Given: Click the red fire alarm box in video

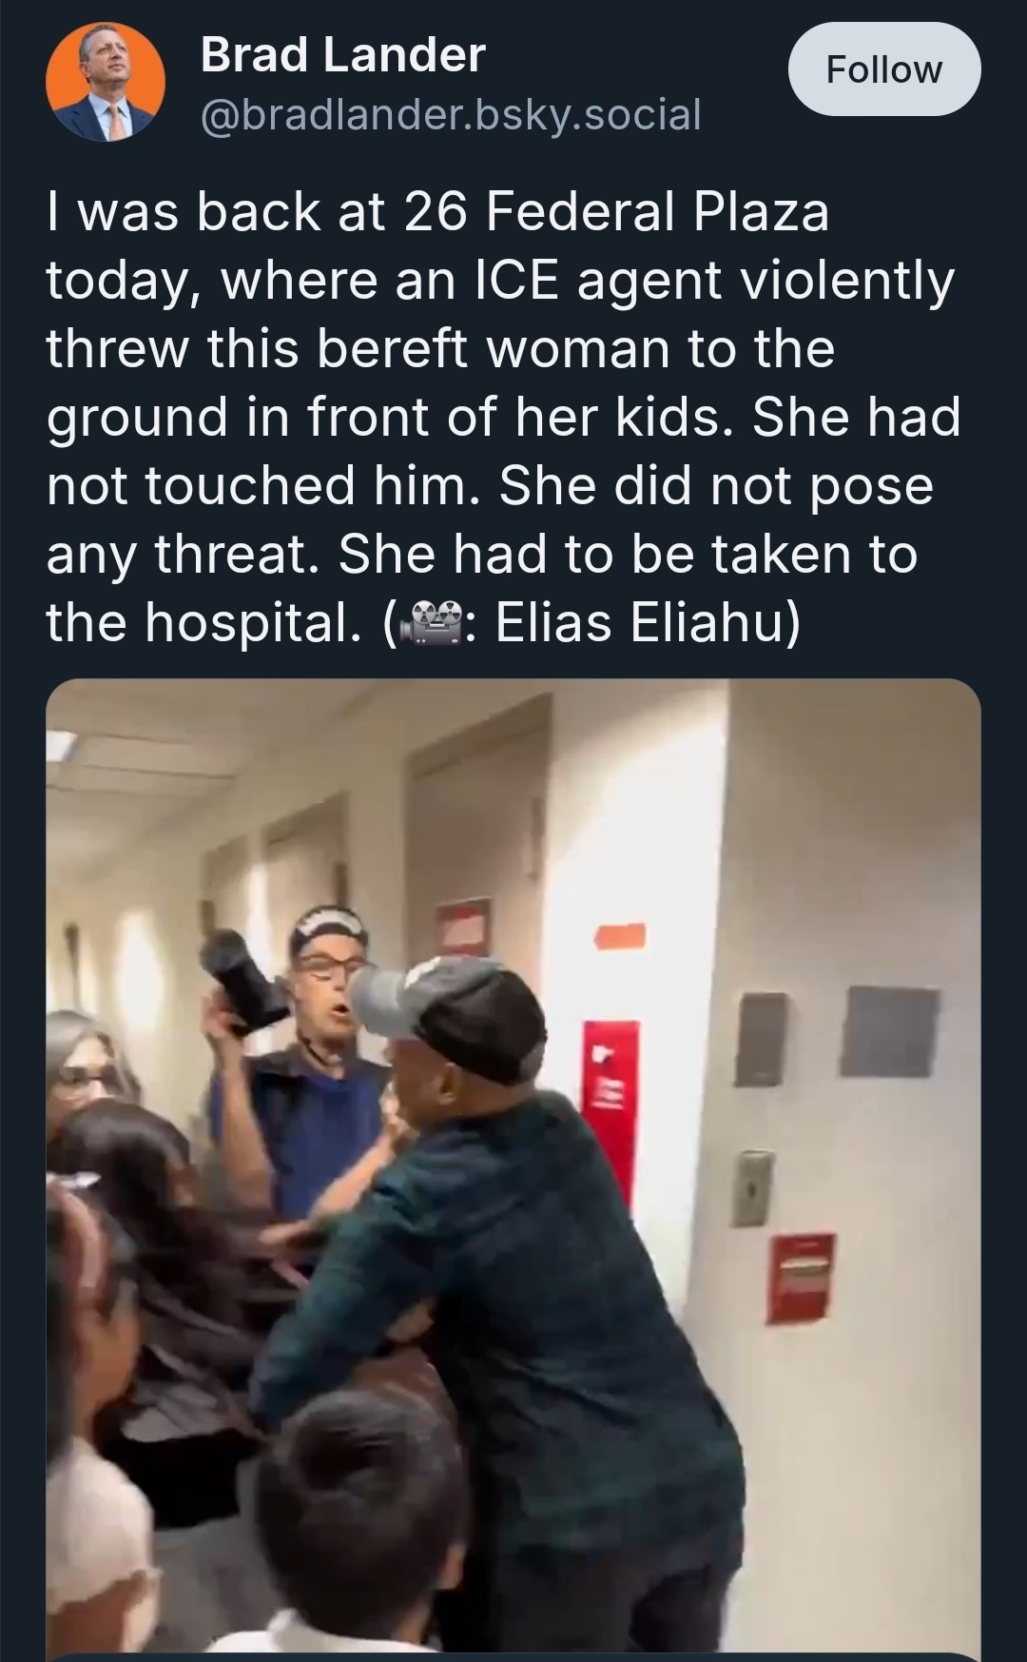Looking at the screenshot, I should [802, 1278].
